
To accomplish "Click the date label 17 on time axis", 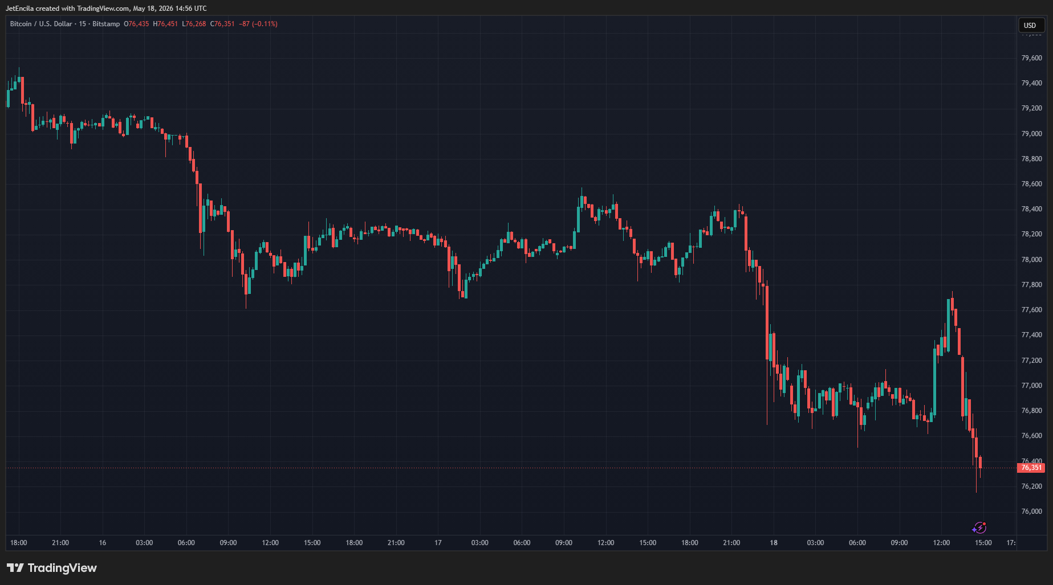I will (x=438, y=543).
